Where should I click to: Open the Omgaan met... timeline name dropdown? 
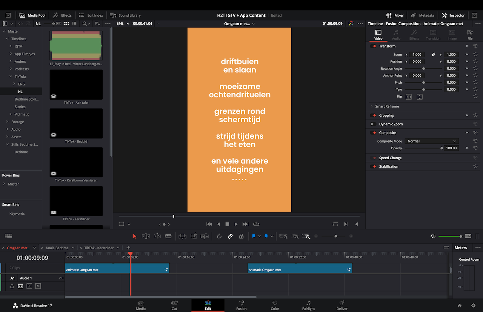coord(239,23)
